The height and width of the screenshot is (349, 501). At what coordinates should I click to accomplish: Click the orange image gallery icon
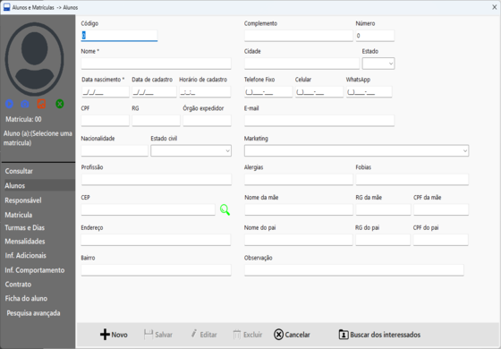click(41, 104)
